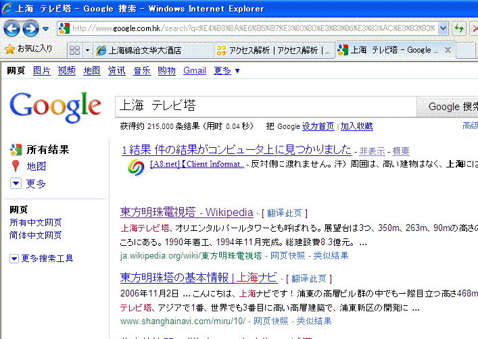Open 类似结果 for shanghainavi result
The image size is (478, 339).
point(314,321)
